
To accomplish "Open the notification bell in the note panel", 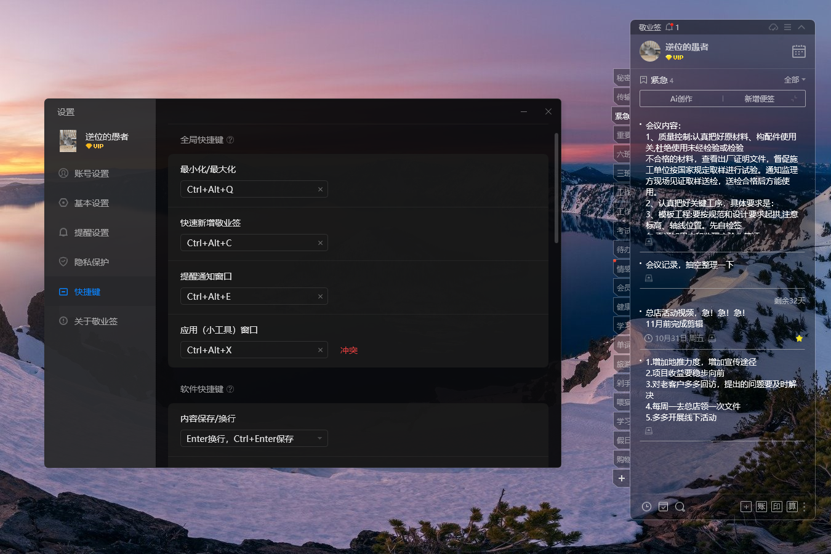I will [x=669, y=27].
